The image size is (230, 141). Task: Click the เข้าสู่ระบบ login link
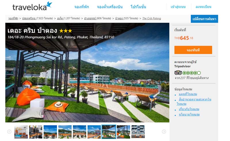point(178,7)
